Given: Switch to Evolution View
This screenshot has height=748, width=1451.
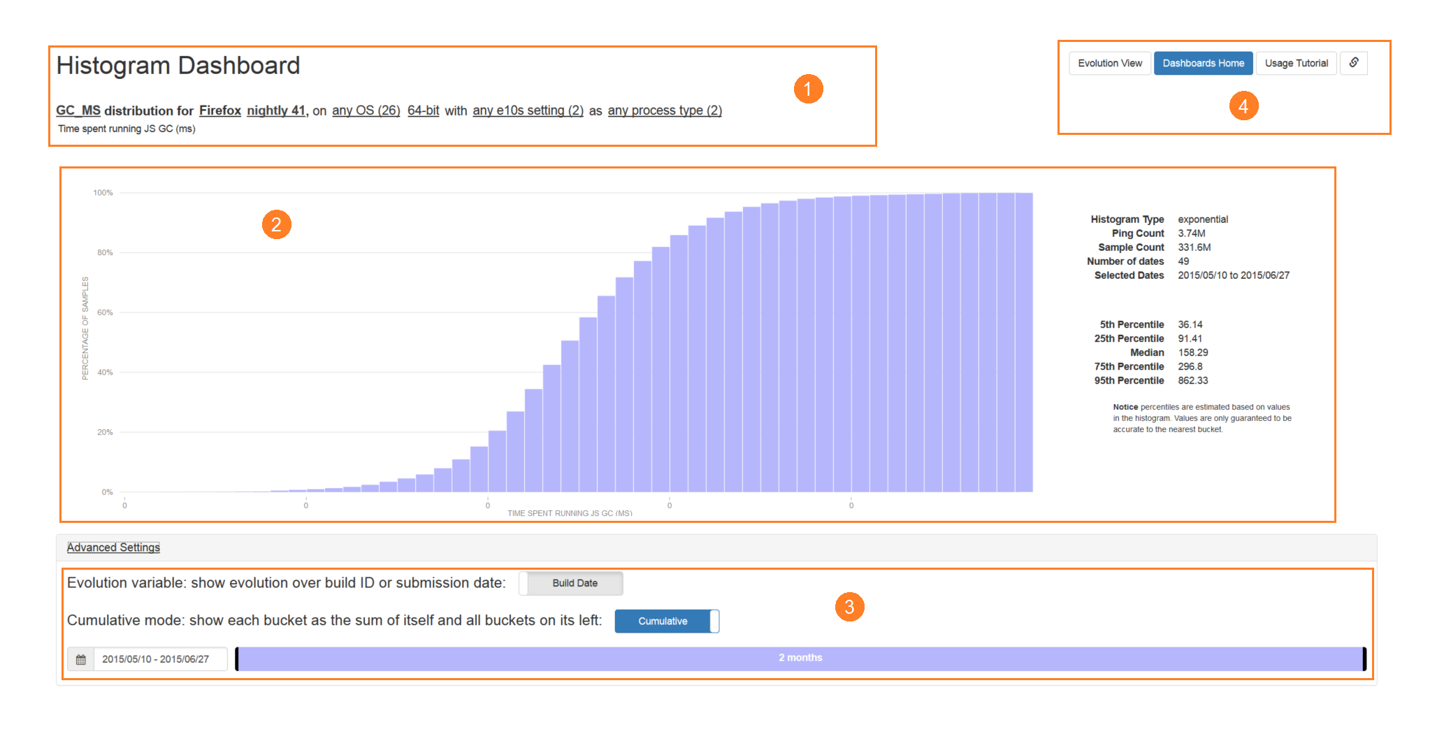Looking at the screenshot, I should [x=1109, y=63].
